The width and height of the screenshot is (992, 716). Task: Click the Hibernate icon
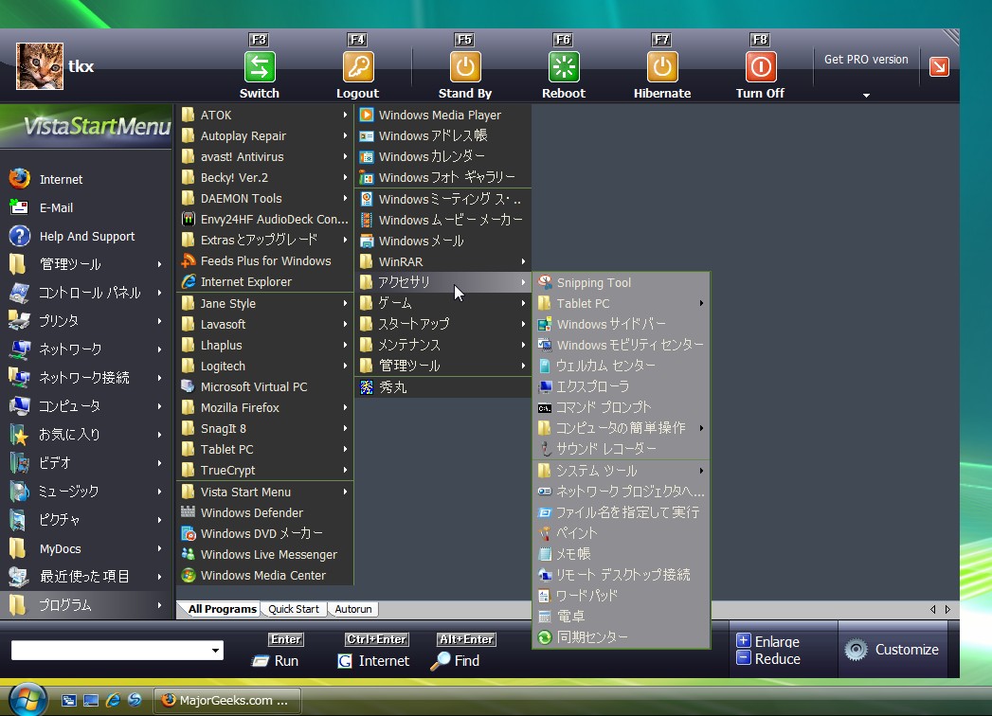click(x=662, y=67)
